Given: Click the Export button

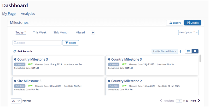Looking at the screenshot, I should click(x=175, y=23).
